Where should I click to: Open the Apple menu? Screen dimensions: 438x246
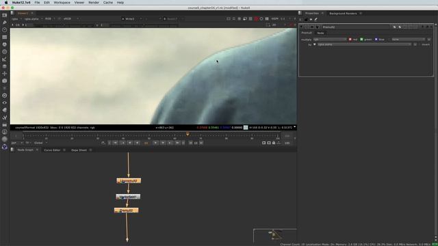pyautogui.click(x=6, y=3)
